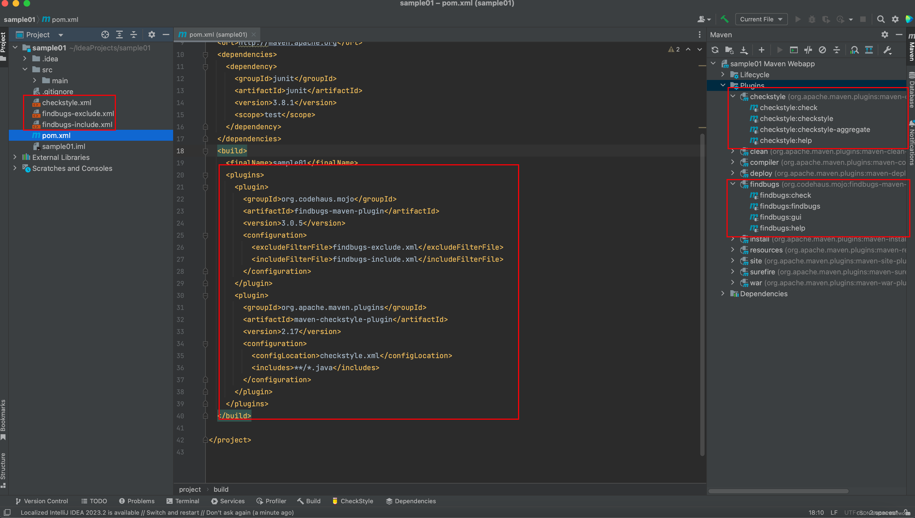
Task: Hide the Maven tool window
Action: tap(899, 34)
